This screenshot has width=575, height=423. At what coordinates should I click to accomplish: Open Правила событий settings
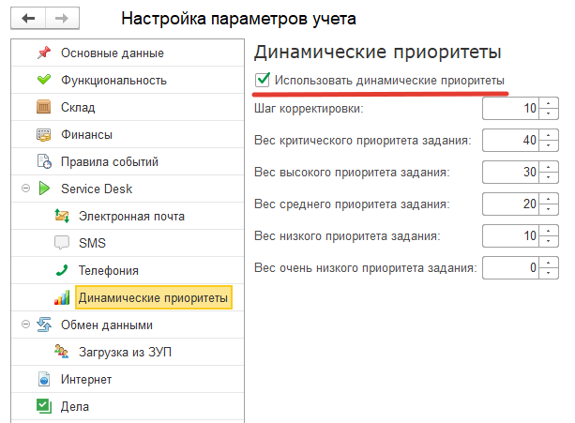(110, 161)
